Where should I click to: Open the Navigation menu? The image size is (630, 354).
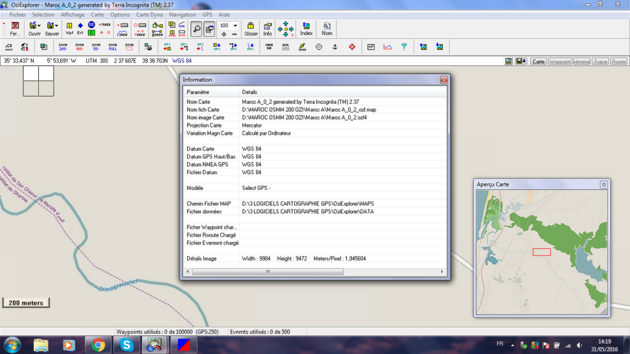(182, 15)
